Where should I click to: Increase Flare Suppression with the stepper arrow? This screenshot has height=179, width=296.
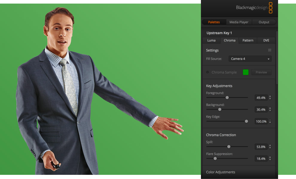pos(270,157)
